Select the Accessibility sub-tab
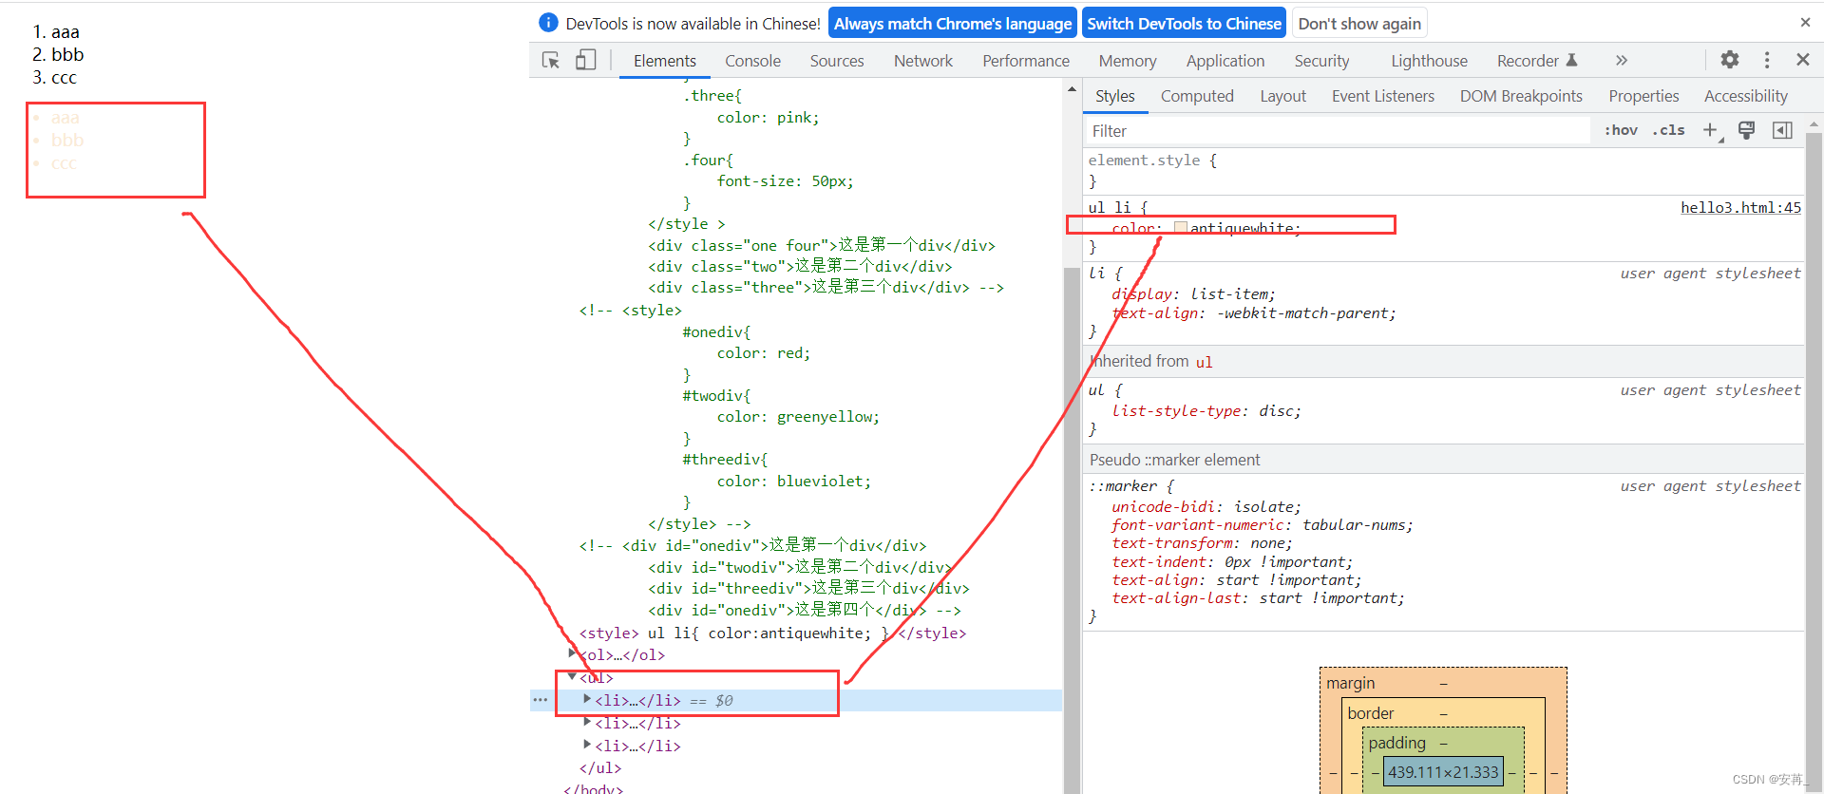The width and height of the screenshot is (1824, 794). 1745,96
